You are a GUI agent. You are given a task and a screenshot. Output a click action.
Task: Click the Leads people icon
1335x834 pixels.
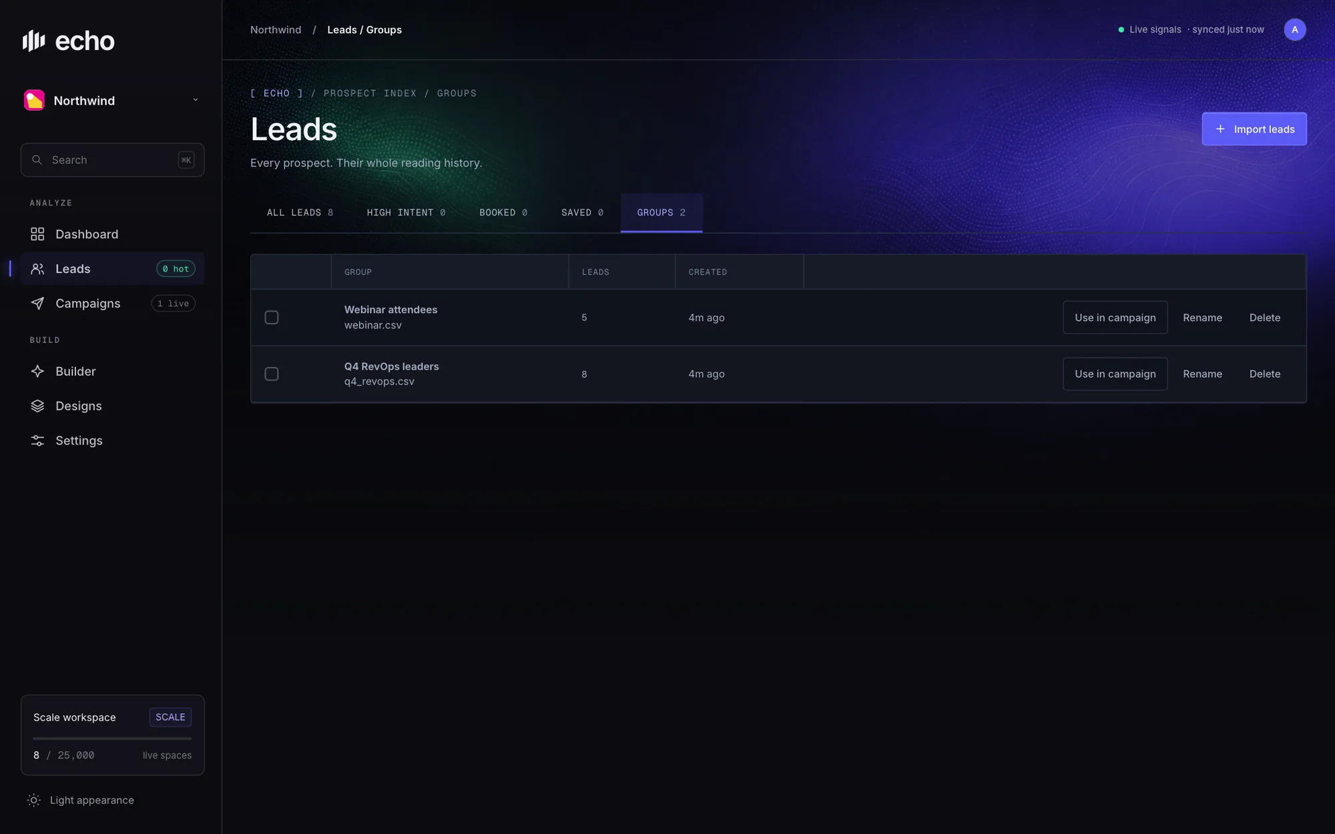click(37, 269)
